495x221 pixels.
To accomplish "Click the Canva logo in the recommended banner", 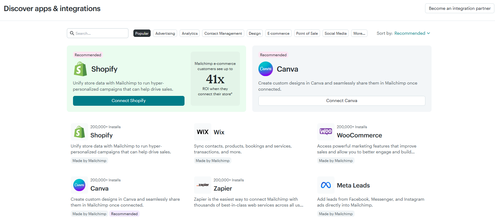I will (266, 69).
